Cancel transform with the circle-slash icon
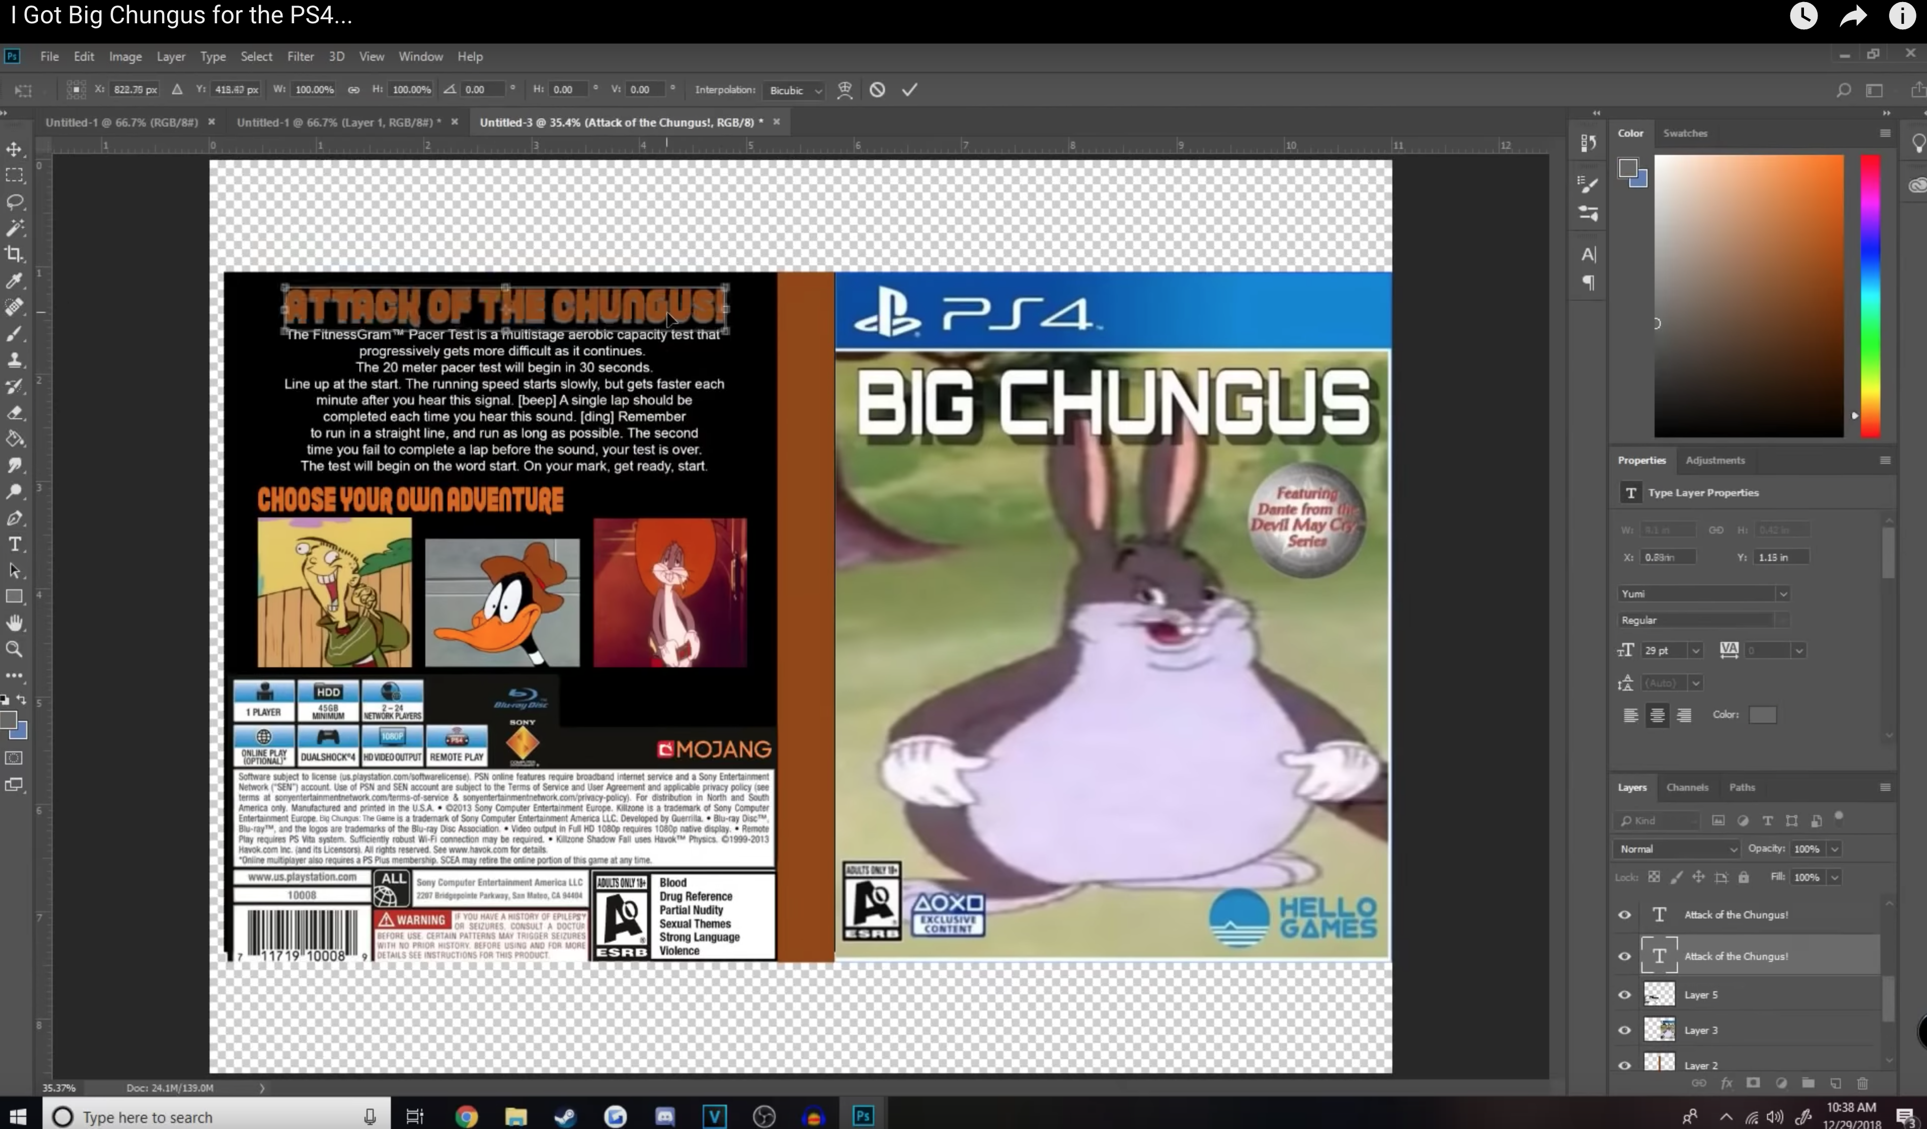The image size is (1927, 1129). pyautogui.click(x=877, y=90)
